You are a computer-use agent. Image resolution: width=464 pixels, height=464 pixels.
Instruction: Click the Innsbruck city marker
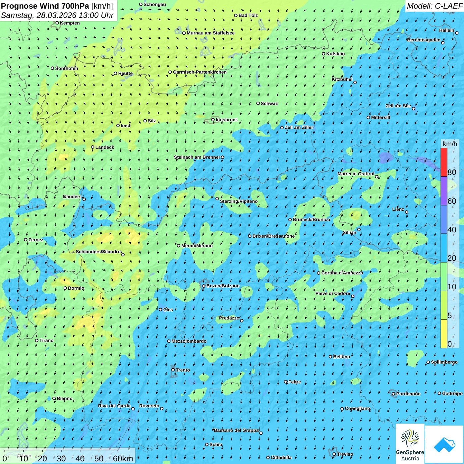(213, 120)
